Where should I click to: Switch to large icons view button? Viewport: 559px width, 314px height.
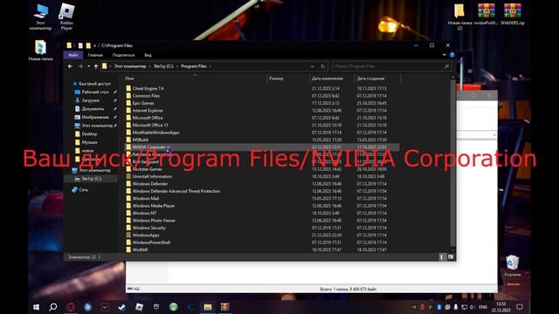click(x=451, y=257)
